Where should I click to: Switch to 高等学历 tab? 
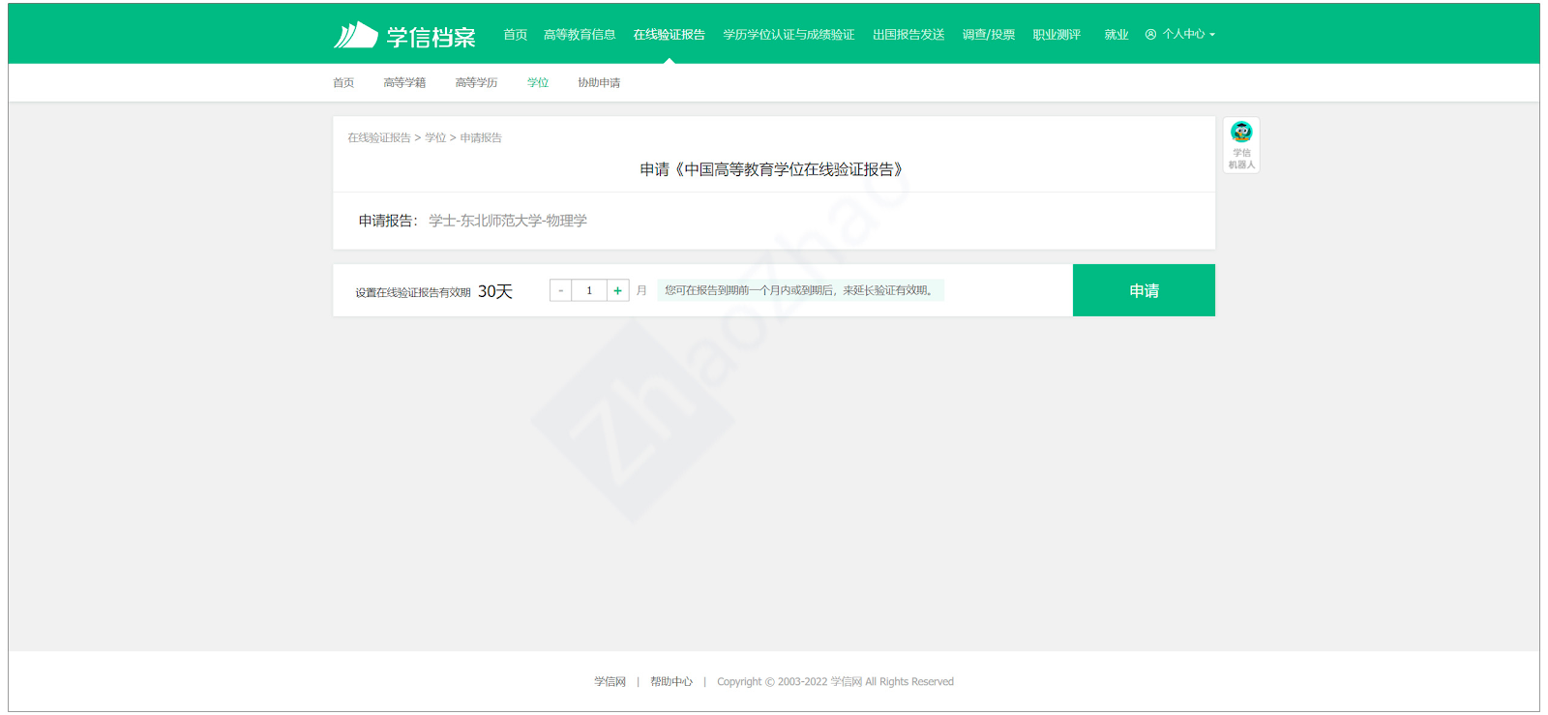476,83
